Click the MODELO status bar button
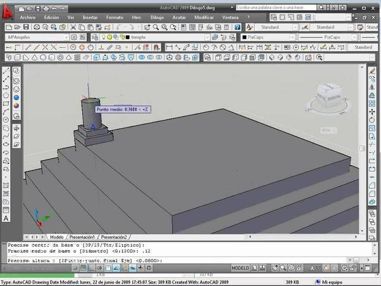381x286 pixels. coord(240,268)
